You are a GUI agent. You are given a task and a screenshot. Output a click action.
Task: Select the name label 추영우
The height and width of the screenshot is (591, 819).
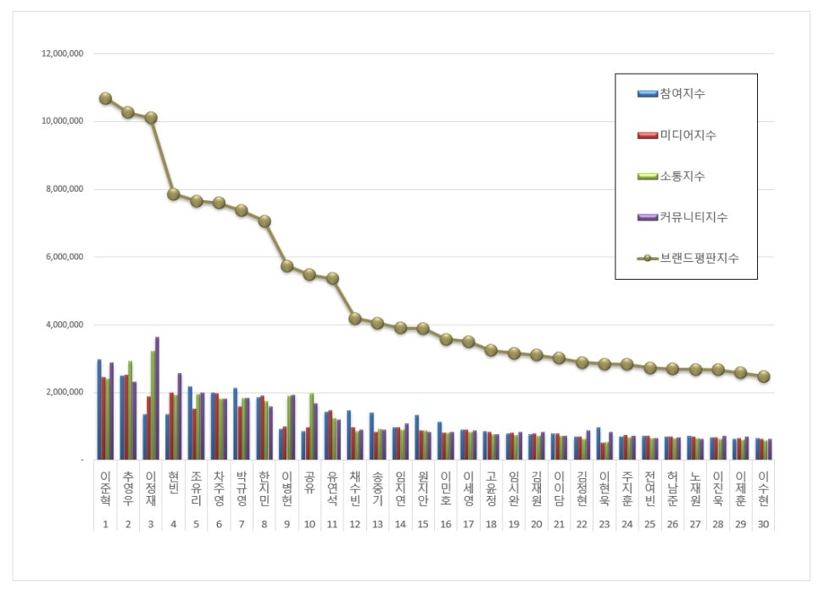click(128, 488)
